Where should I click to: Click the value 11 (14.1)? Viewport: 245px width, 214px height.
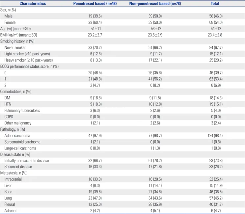pyautogui.click(x=155, y=186)
